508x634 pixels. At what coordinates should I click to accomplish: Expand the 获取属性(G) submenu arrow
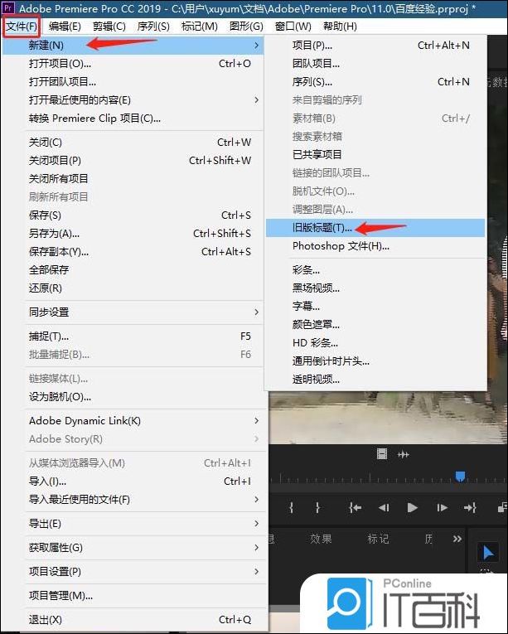click(256, 548)
